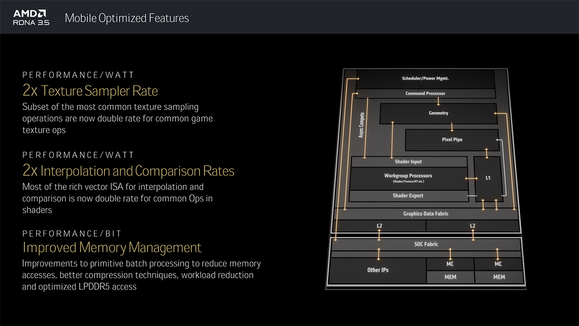Select the 2x Texture Sampler Rate heading
Image resolution: width=579 pixels, height=326 pixels.
click(90, 91)
